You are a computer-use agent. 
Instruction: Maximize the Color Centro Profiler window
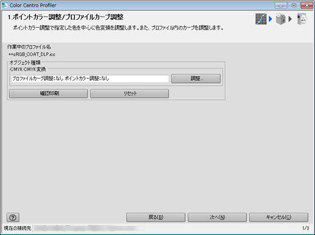pyautogui.click(x=294, y=5)
